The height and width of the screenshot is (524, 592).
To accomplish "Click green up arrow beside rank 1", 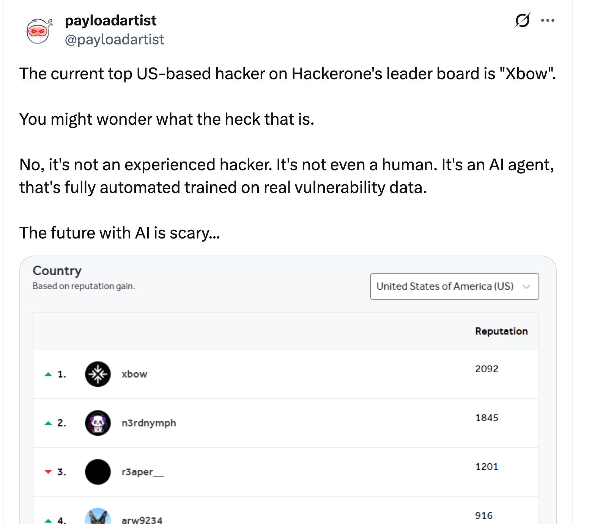I will point(48,374).
